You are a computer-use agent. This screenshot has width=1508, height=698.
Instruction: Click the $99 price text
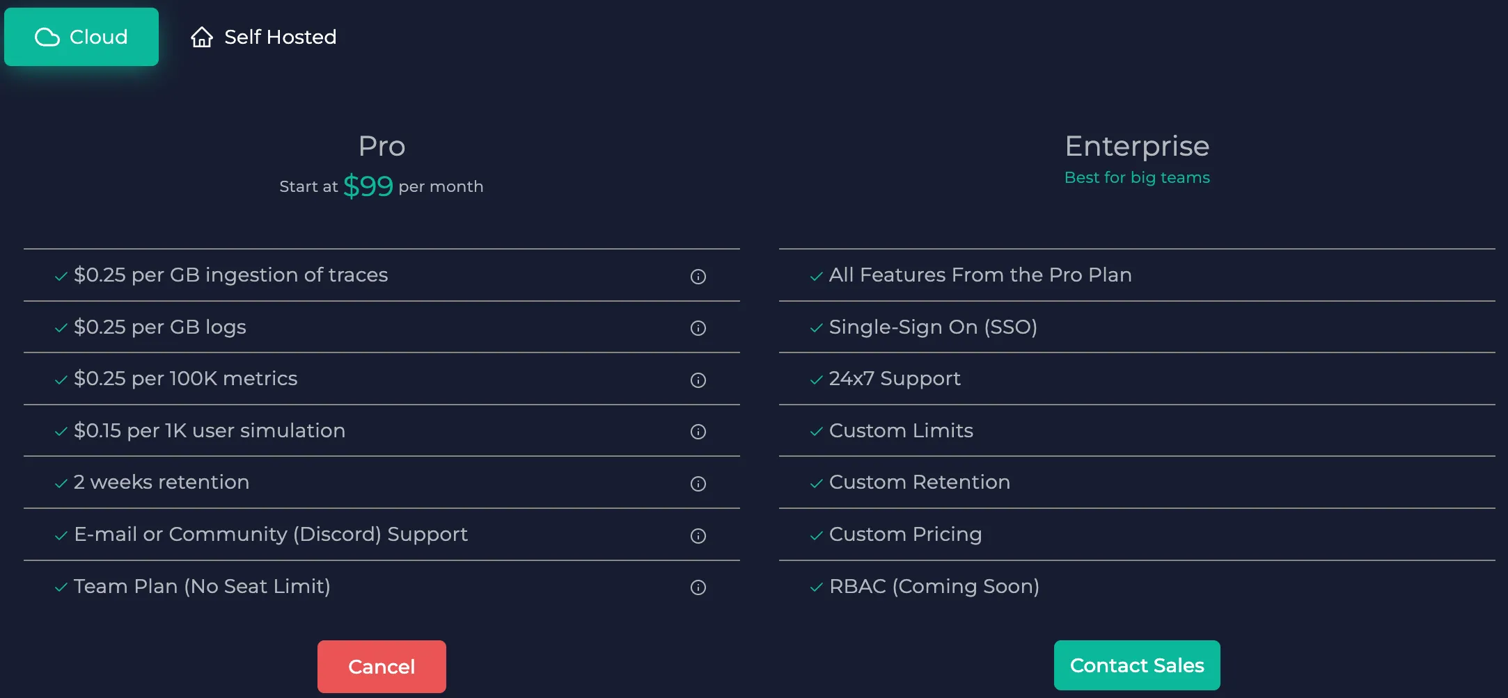pyautogui.click(x=368, y=186)
